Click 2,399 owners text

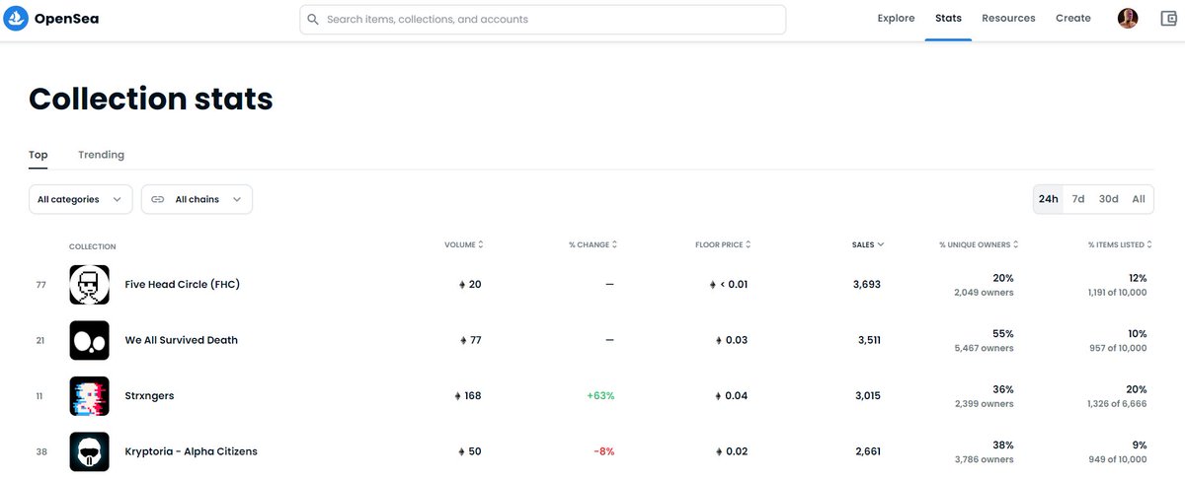tap(985, 404)
